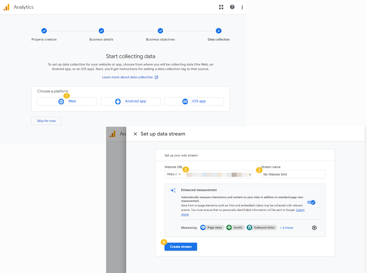Open the Google apps grid icon
This screenshot has height=273, width=367.
point(221,7)
